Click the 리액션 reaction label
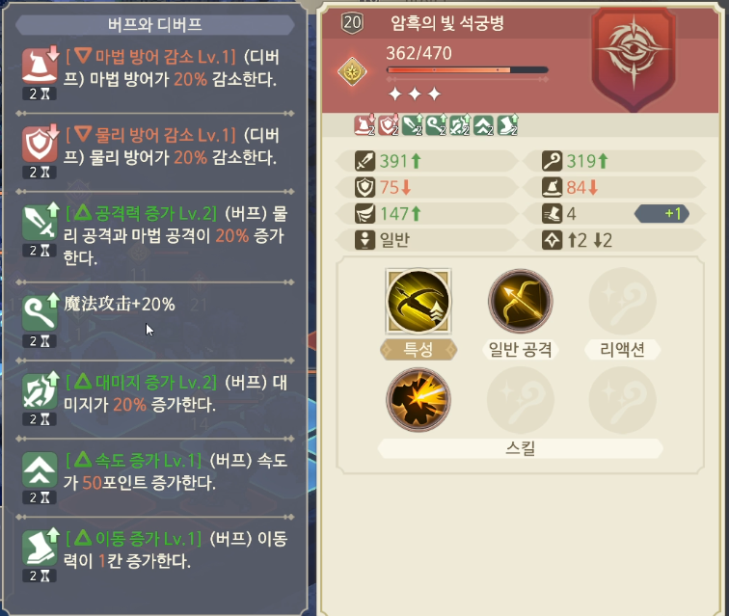The height and width of the screenshot is (616, 729). [x=623, y=349]
